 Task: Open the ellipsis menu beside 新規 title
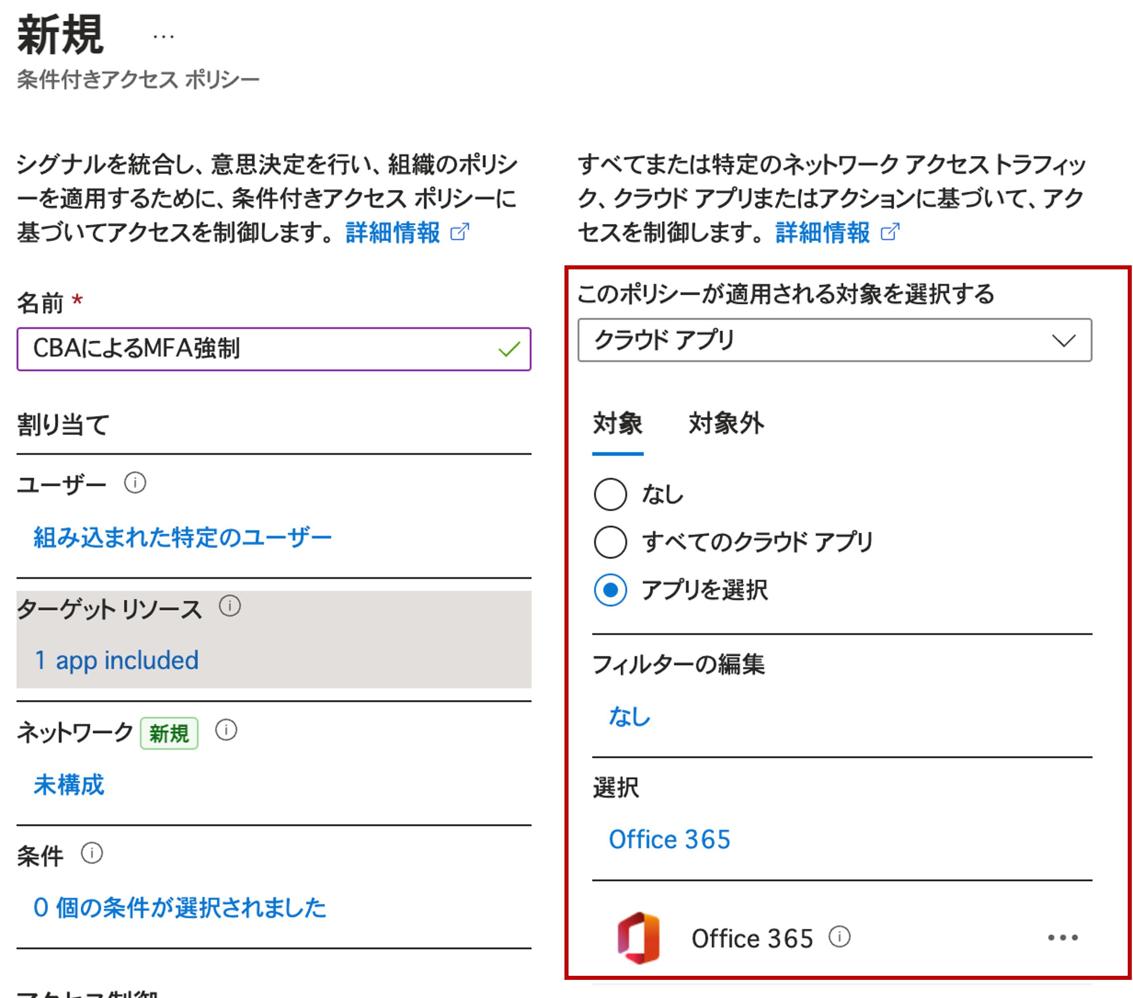[x=163, y=37]
